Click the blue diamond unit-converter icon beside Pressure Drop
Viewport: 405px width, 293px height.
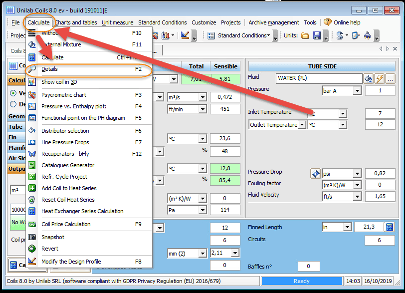pyautogui.click(x=316, y=173)
